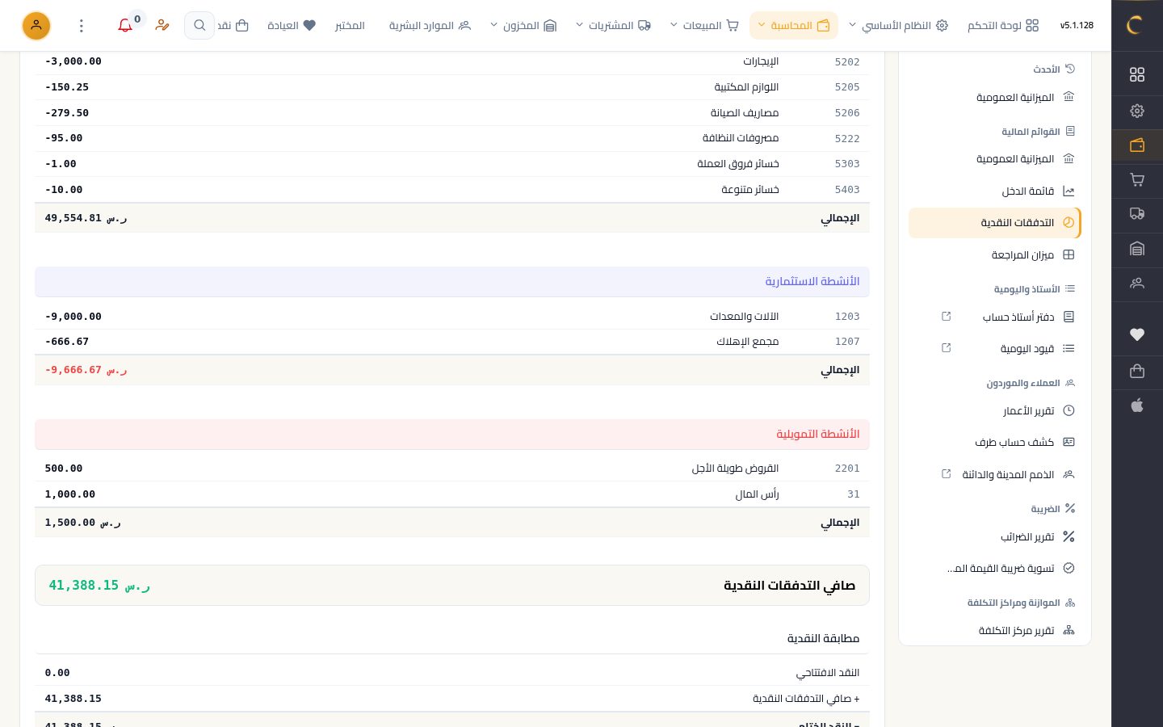Expand the المبيعات dropdown in top navigation

[x=704, y=26]
